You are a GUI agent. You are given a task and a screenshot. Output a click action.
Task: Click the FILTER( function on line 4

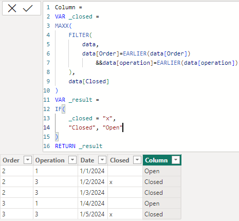click(80, 35)
